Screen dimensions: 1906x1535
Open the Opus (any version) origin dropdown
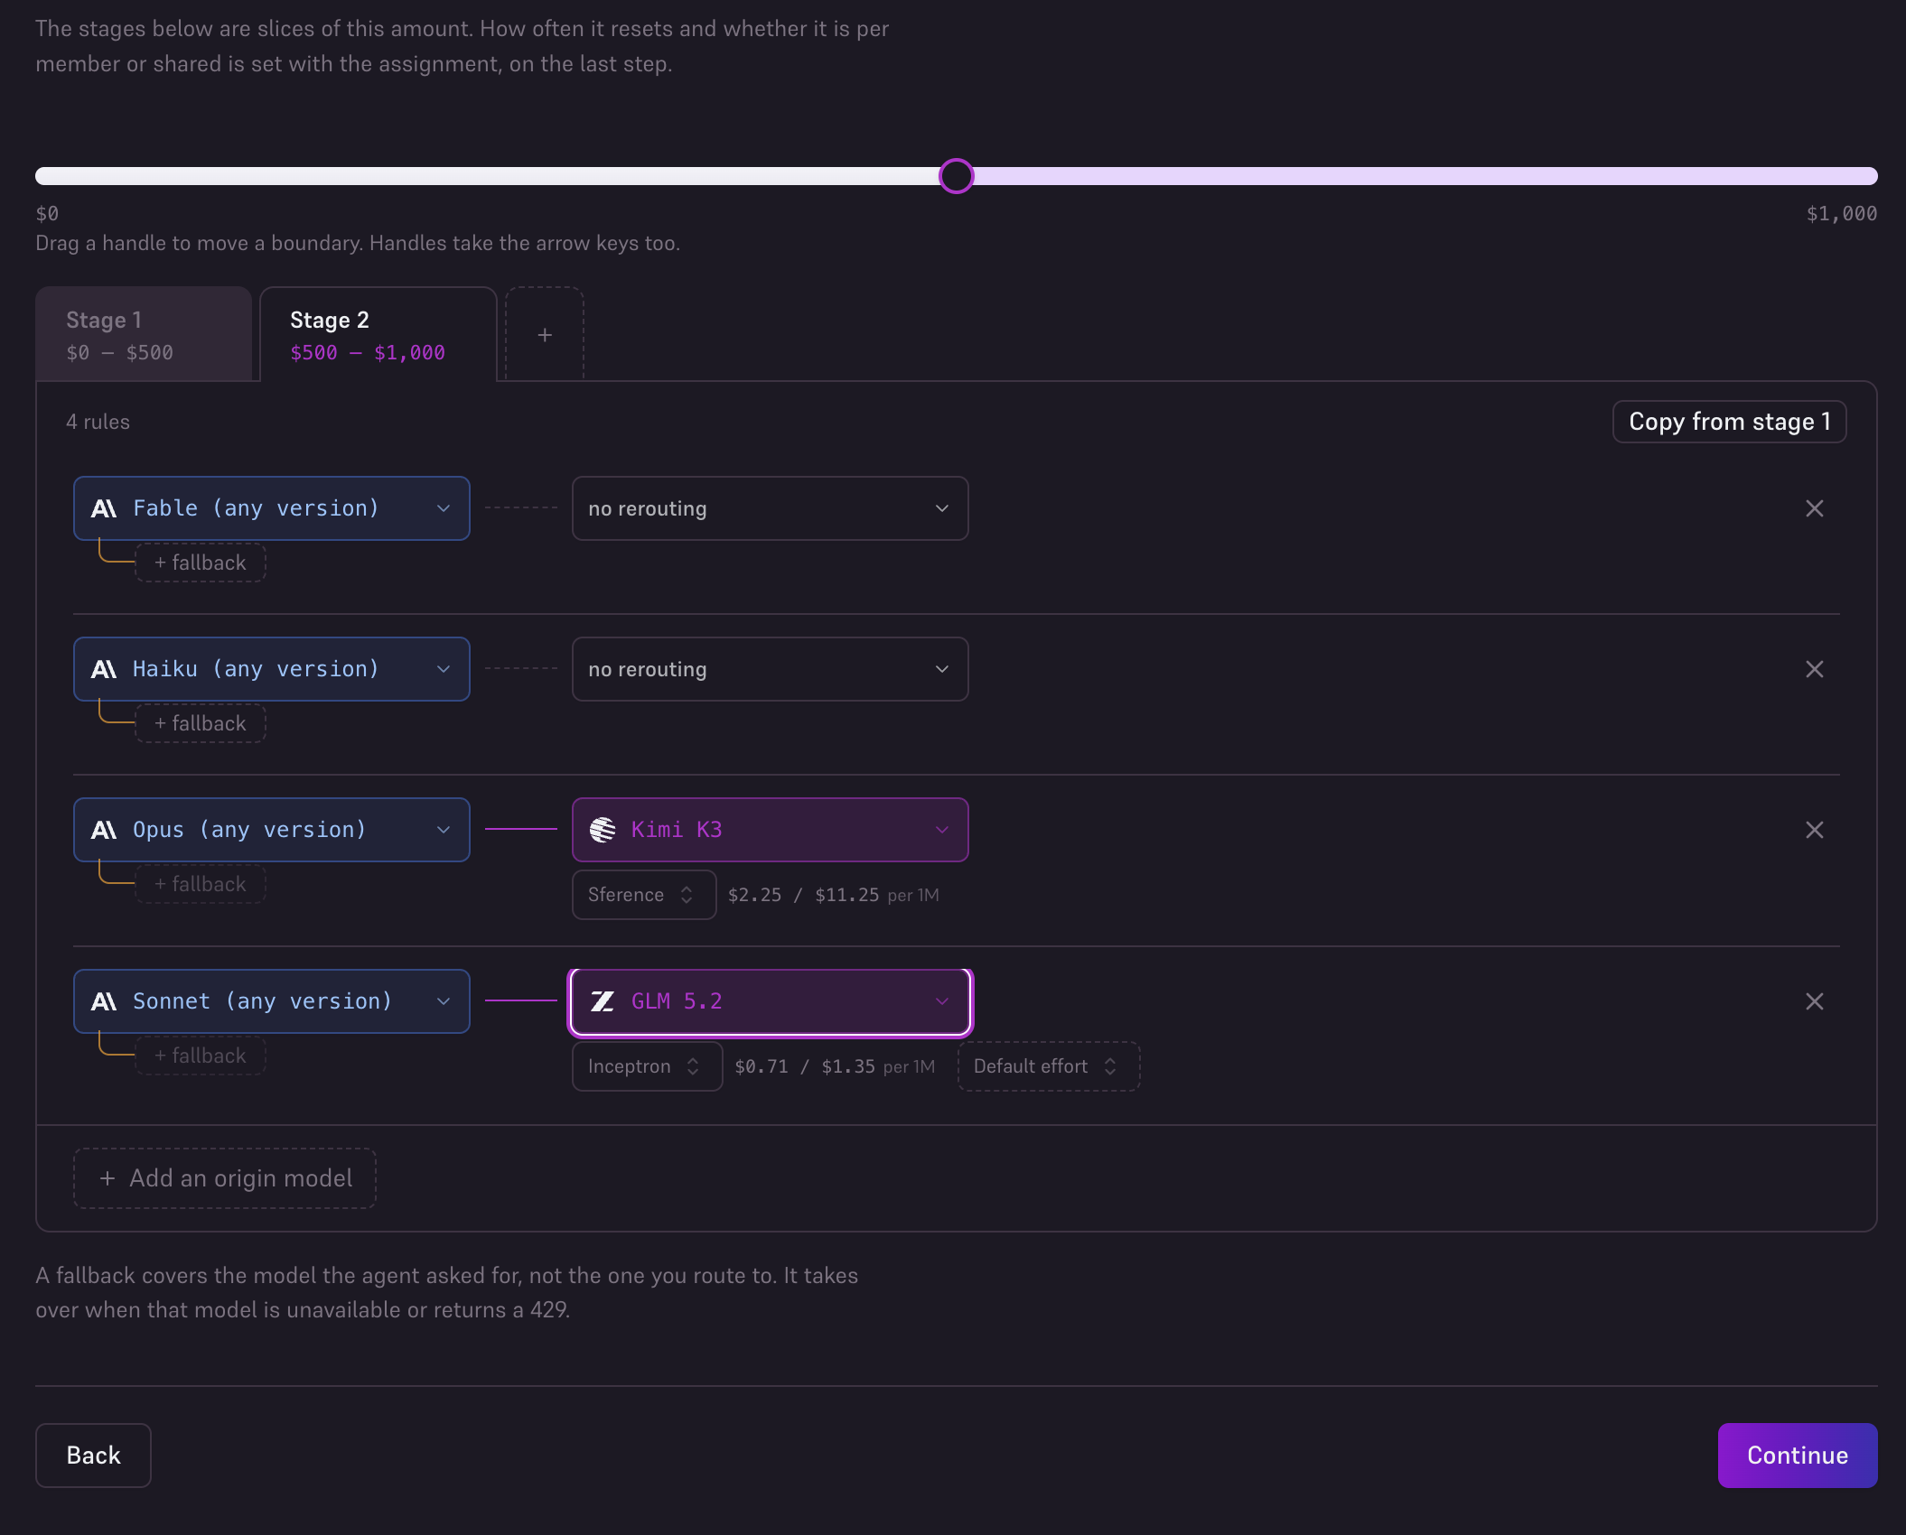(x=272, y=830)
